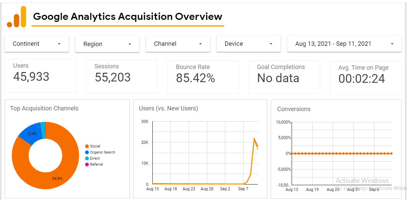Click the Sep 7 label on the Users chart axis
This screenshot has width=407, height=200.
243,189
